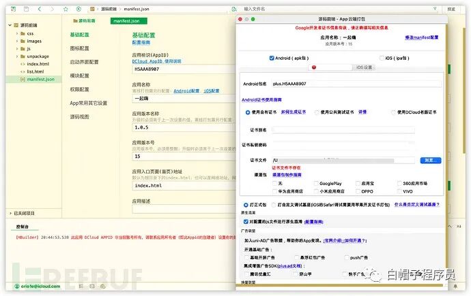The image size is (471, 296).
Task: Open the 修改manifest配置 link
Action: (421, 37)
